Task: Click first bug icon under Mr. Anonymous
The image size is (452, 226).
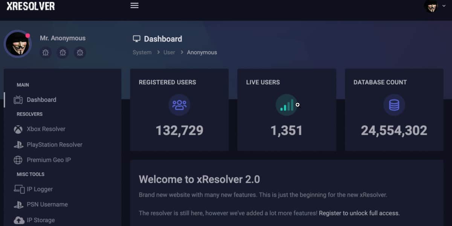Action: (46, 53)
